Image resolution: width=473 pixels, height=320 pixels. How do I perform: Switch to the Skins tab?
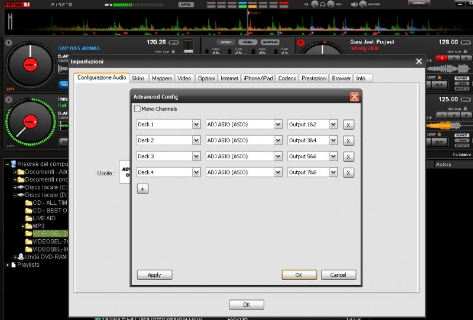138,78
